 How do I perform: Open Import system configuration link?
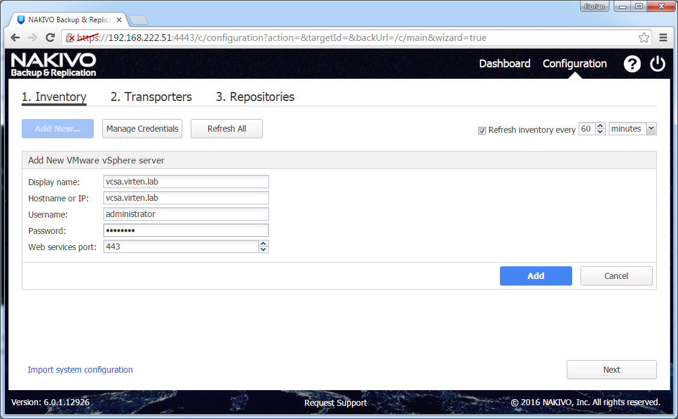[80, 370]
